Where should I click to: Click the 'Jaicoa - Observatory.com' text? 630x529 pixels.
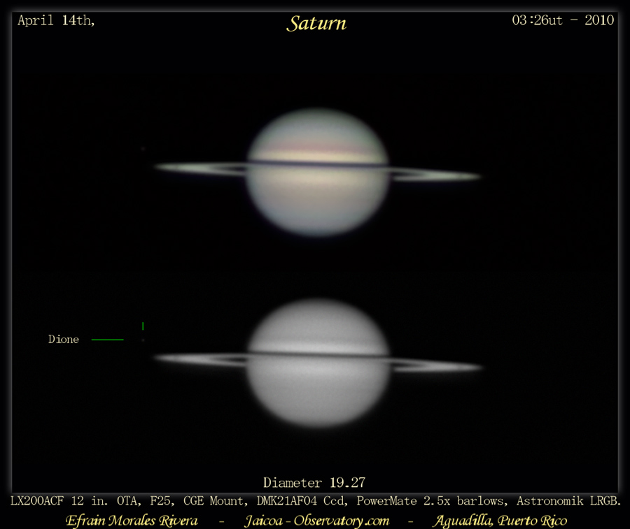tap(317, 521)
